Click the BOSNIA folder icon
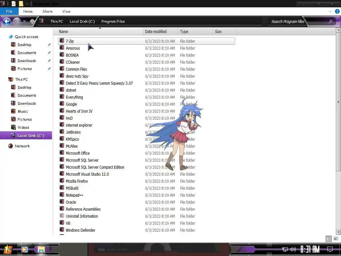Viewport: 341px width, 256px height. click(62, 55)
